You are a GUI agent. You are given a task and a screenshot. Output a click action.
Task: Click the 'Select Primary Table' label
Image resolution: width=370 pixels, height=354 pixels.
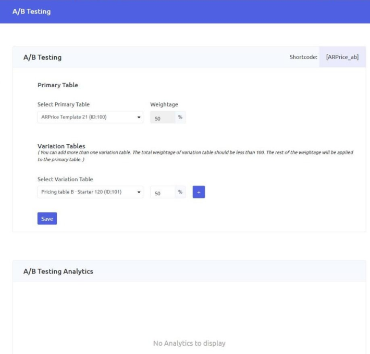[x=64, y=104]
